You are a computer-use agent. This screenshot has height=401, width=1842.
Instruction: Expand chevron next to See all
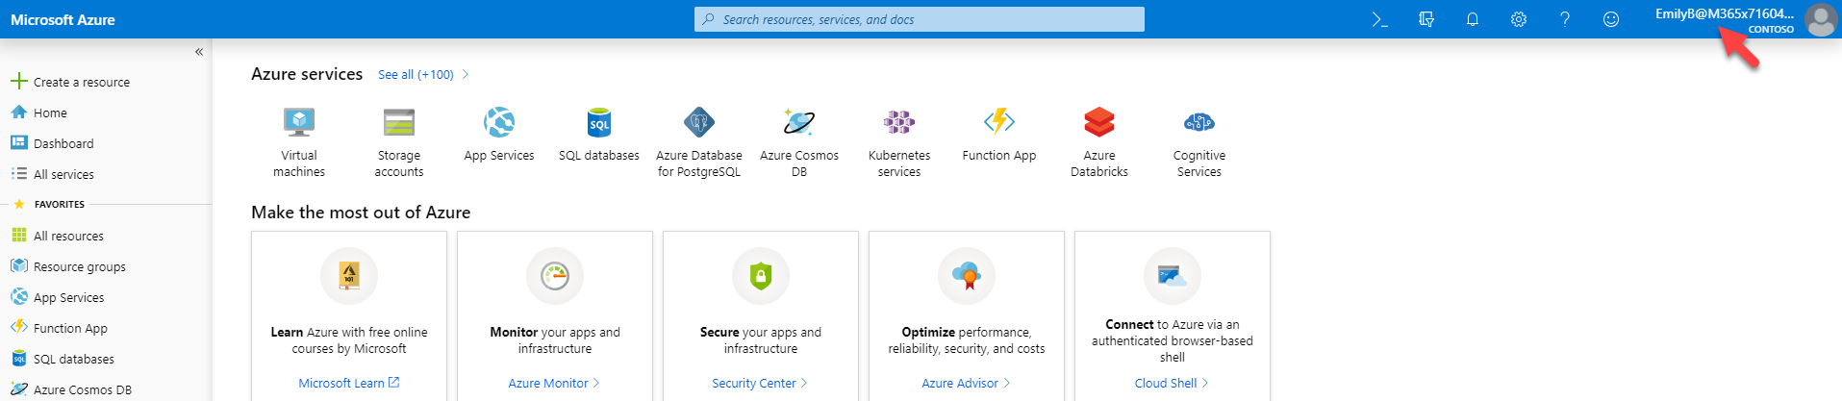point(466,74)
